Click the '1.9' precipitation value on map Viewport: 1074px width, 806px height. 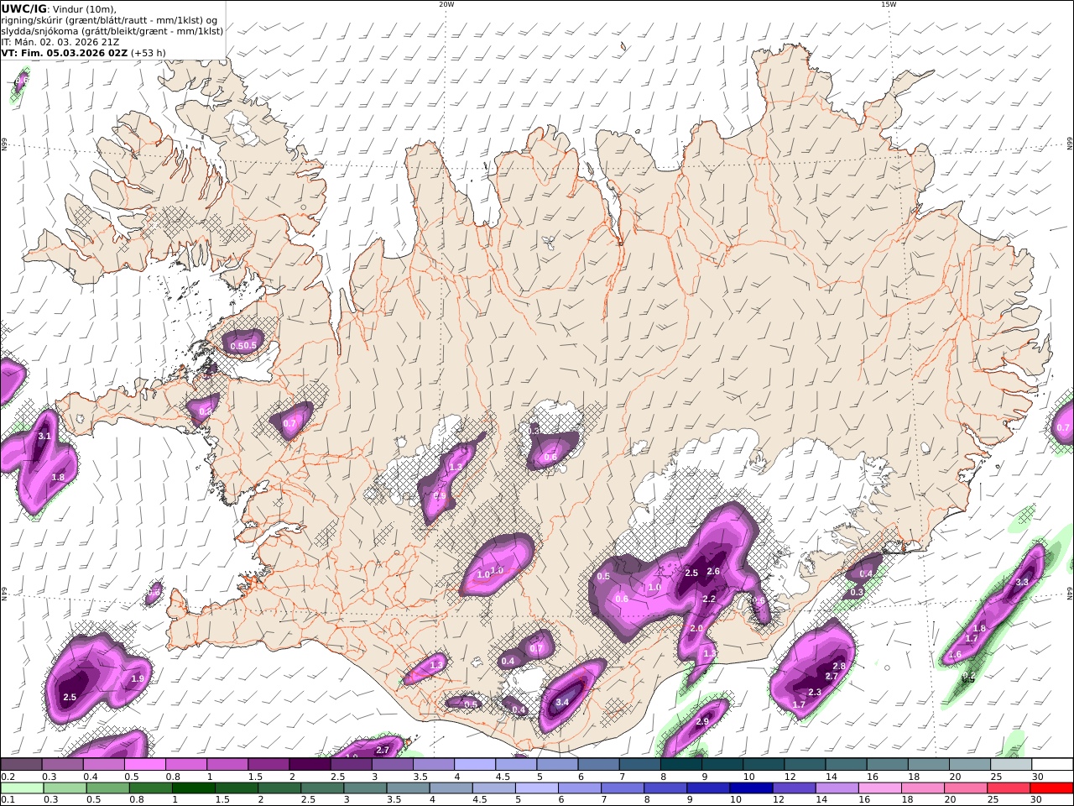tap(138, 678)
